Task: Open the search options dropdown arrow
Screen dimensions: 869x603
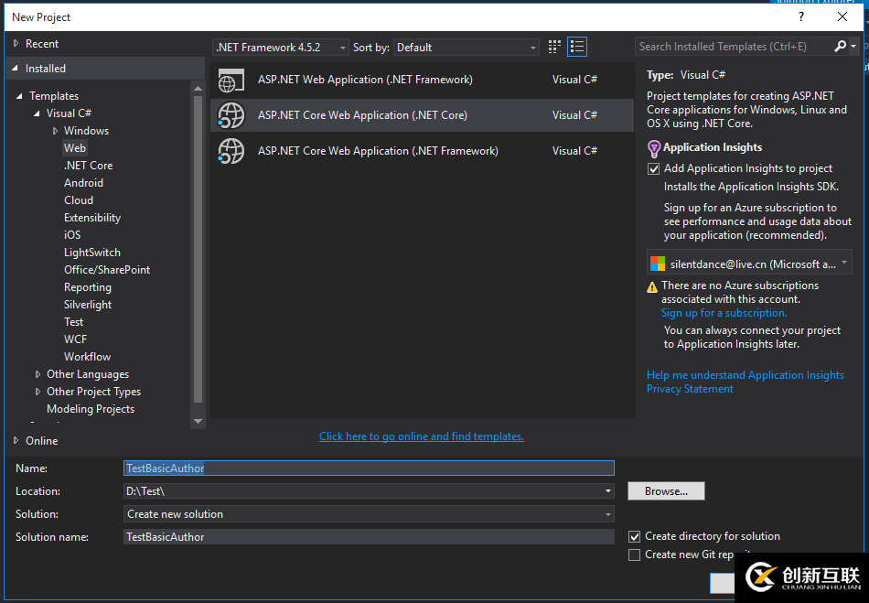Action: (853, 47)
